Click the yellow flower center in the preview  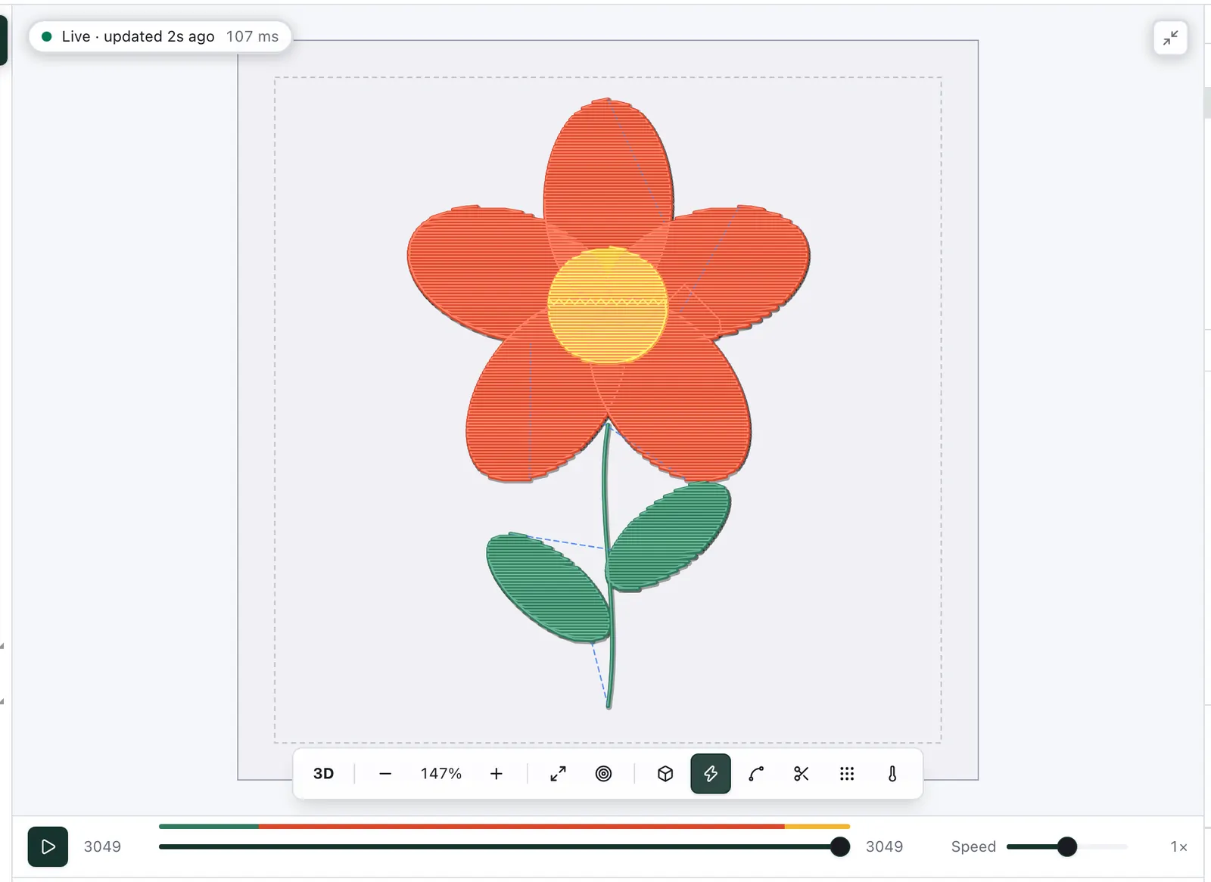click(x=607, y=305)
